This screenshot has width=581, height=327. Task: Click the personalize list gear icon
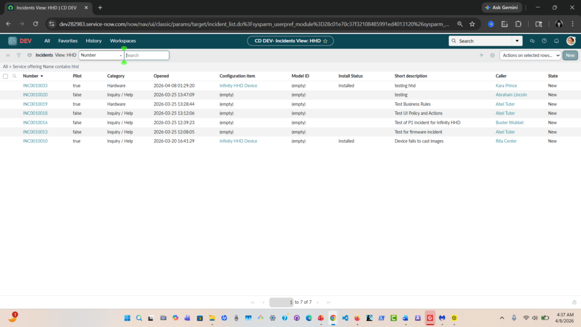click(492, 55)
